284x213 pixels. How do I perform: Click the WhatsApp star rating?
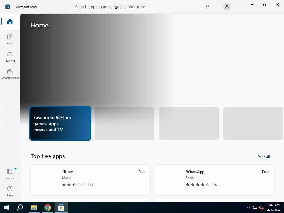(197, 185)
